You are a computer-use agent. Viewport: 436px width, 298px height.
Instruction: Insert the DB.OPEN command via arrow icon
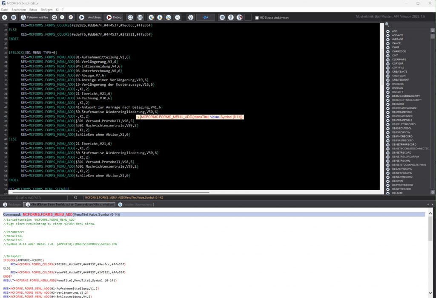388,181
